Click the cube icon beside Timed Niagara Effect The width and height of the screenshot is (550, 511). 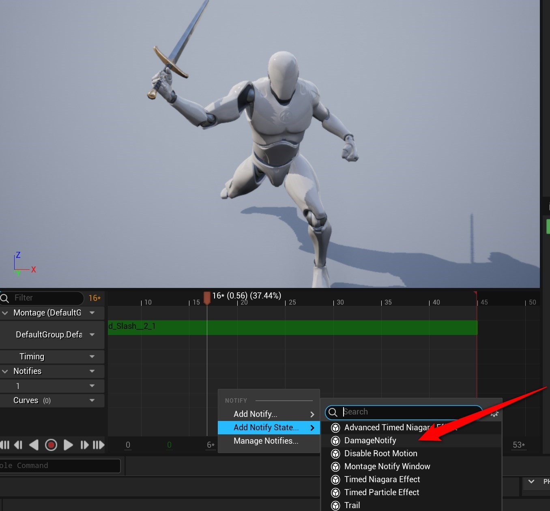[x=335, y=479]
